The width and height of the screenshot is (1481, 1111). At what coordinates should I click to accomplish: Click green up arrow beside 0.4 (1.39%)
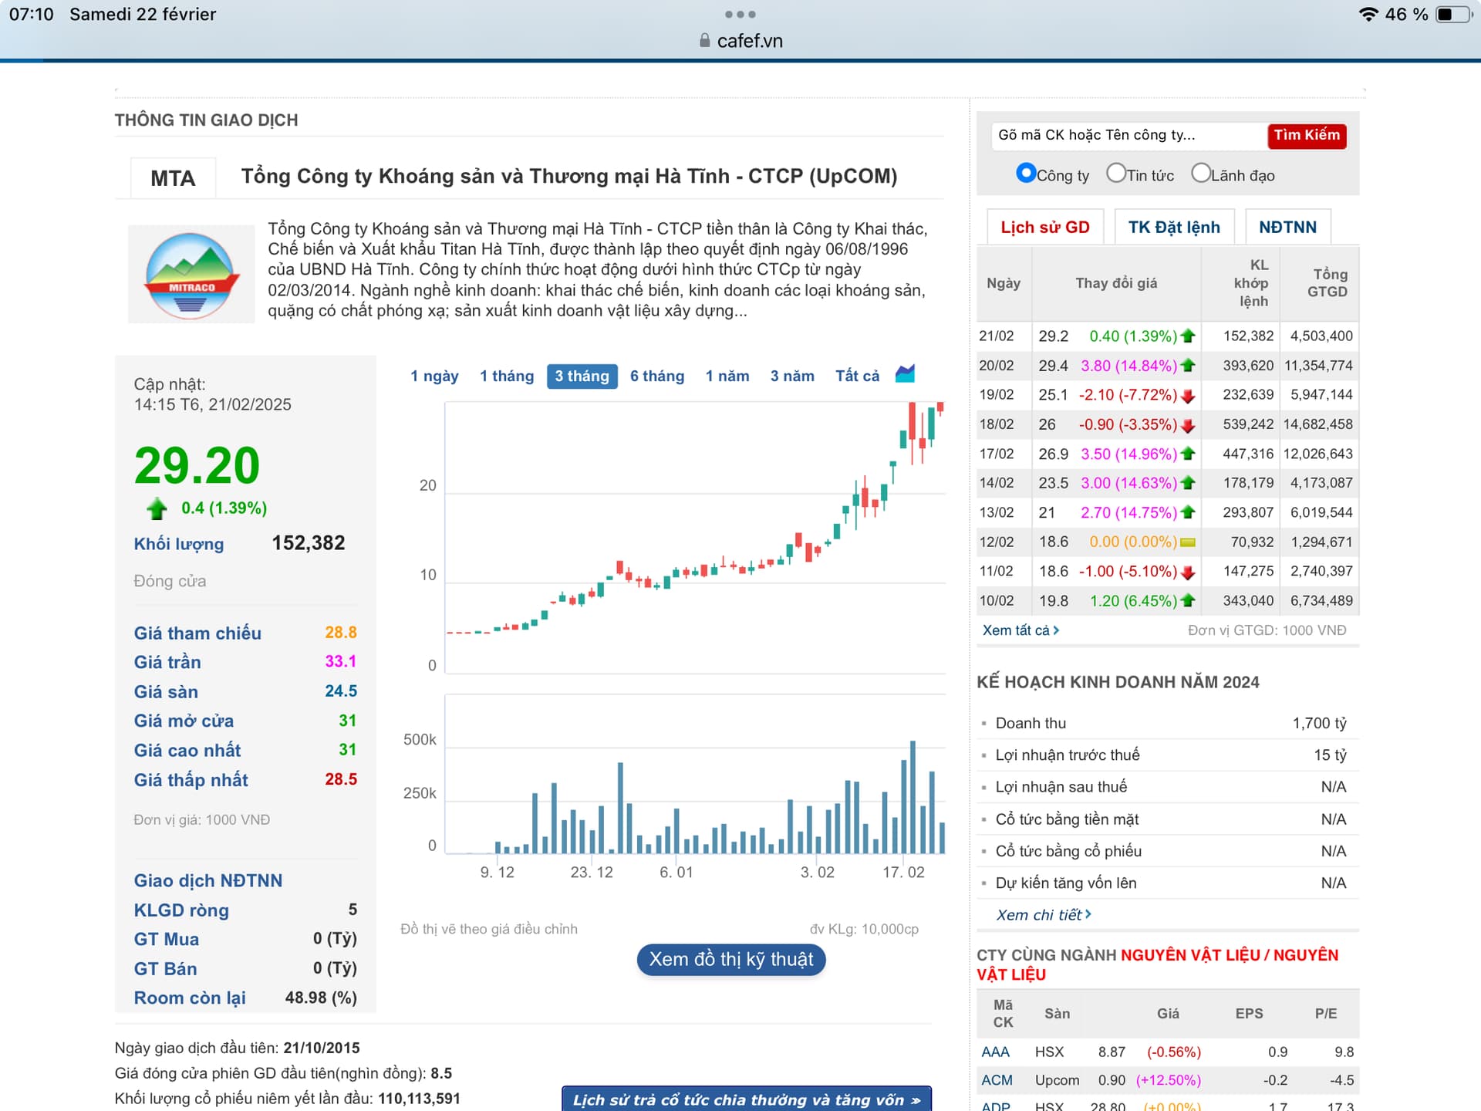(157, 508)
